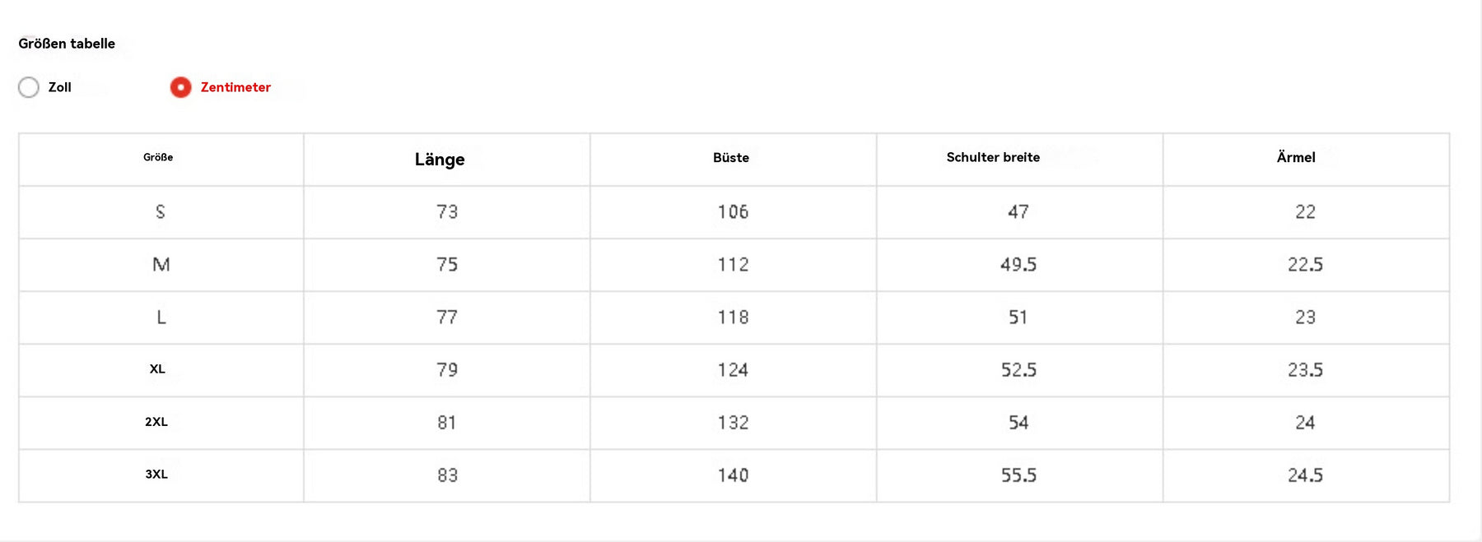Click the Zentimeter label text
The image size is (1482, 542).
pos(235,87)
